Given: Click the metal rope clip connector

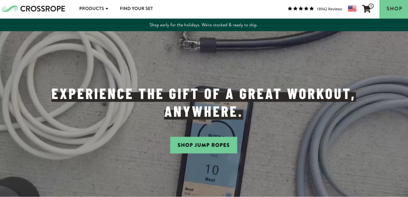Looking at the screenshot, I should (x=189, y=44).
